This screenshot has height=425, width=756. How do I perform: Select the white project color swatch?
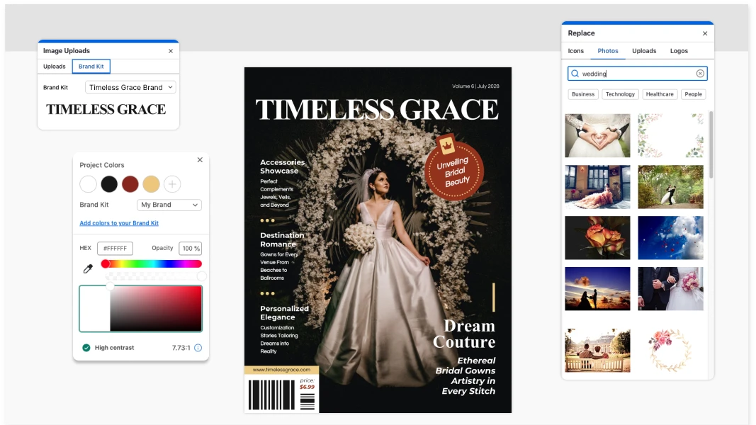[89, 184]
